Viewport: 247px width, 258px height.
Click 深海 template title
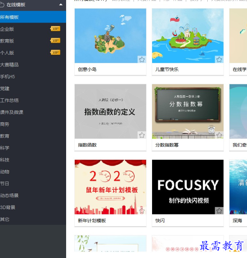click(x=237, y=221)
